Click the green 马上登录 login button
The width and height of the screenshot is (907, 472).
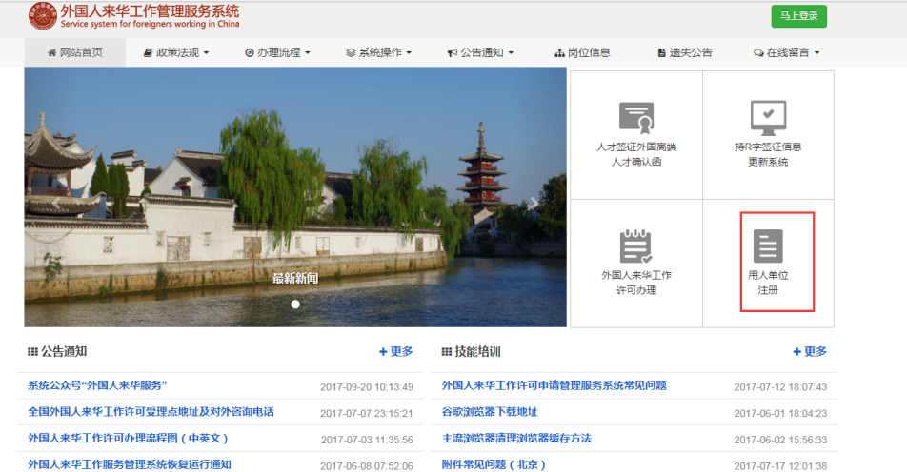click(798, 16)
